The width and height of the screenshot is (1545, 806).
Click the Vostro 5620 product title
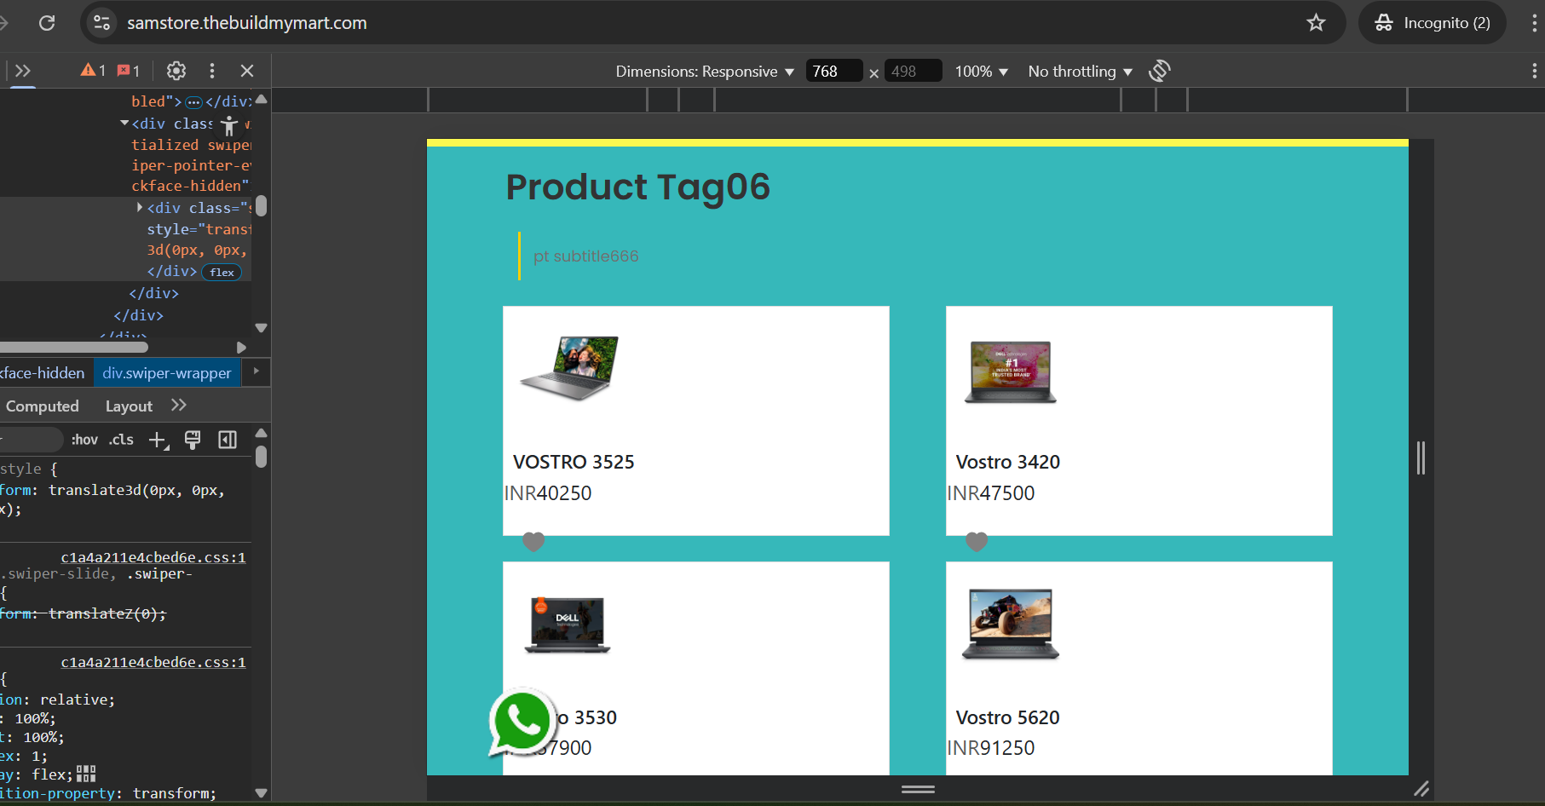[x=1008, y=717]
